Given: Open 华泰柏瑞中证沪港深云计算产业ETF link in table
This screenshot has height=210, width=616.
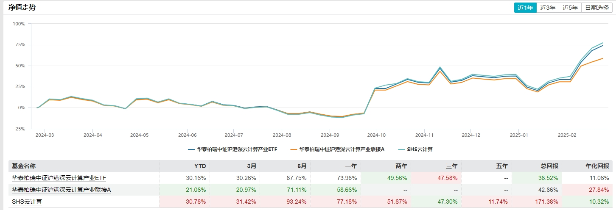Looking at the screenshot, I should [x=59, y=178].
